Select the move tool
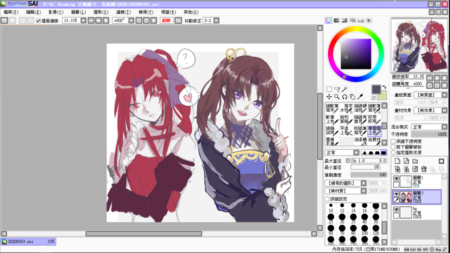Screen dimensions: 450x253 [x=329, y=97]
